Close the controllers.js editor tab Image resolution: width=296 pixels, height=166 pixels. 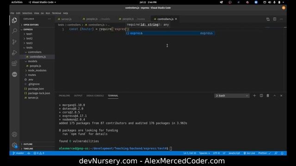tap(176, 19)
